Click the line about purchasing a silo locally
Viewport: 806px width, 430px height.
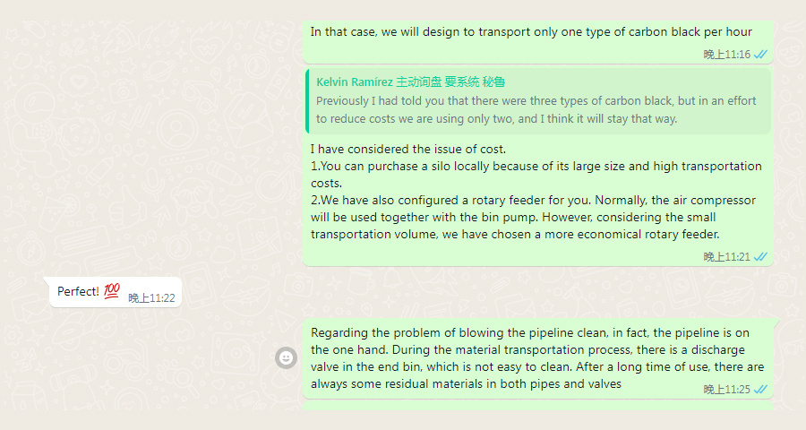click(x=536, y=175)
